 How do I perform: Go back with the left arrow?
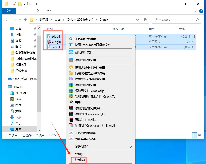pos(7,20)
